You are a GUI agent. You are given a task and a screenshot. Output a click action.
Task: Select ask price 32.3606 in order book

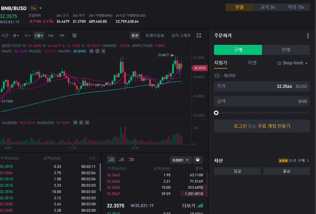coord(113,181)
